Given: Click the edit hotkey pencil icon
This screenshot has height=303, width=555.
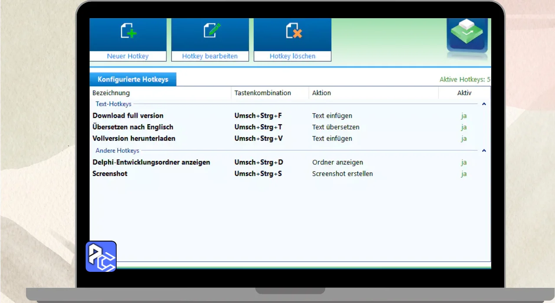Looking at the screenshot, I should point(211,31).
